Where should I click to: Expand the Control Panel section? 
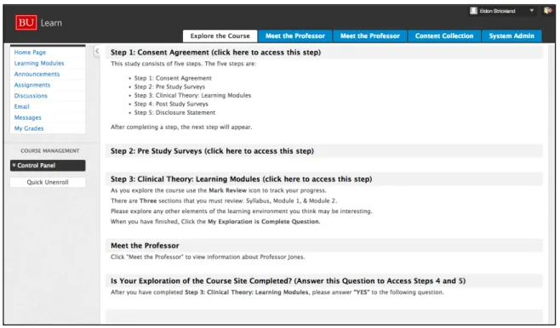48,166
